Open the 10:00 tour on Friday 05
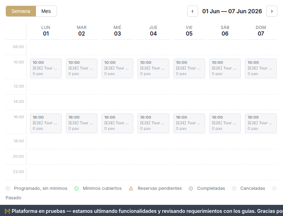283x216 pixels. pos(189,68)
